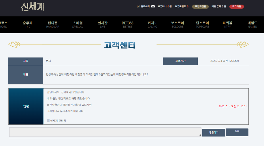
Task: Navigate to the BET365 menu
Action: (x=127, y=25)
